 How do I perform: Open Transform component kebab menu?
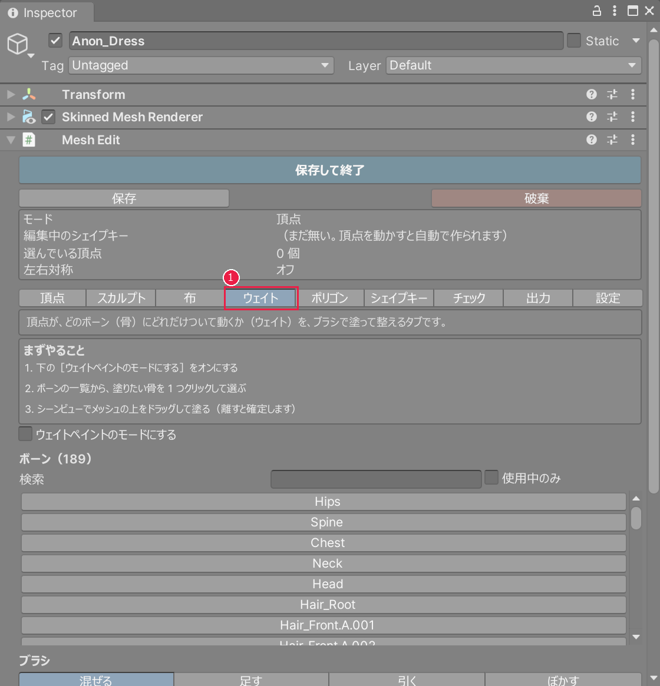(x=633, y=94)
